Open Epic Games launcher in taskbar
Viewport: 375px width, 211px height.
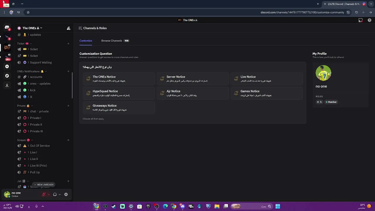(148, 206)
